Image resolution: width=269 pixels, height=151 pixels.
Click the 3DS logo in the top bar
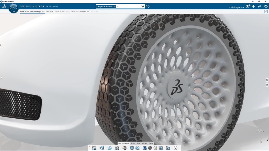pyautogui.click(x=4, y=6)
